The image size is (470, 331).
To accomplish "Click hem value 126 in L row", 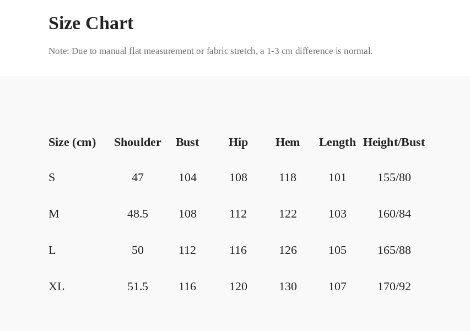I will click(288, 250).
